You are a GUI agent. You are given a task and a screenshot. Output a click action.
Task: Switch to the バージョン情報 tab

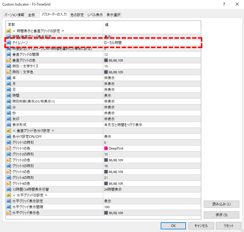(14, 15)
